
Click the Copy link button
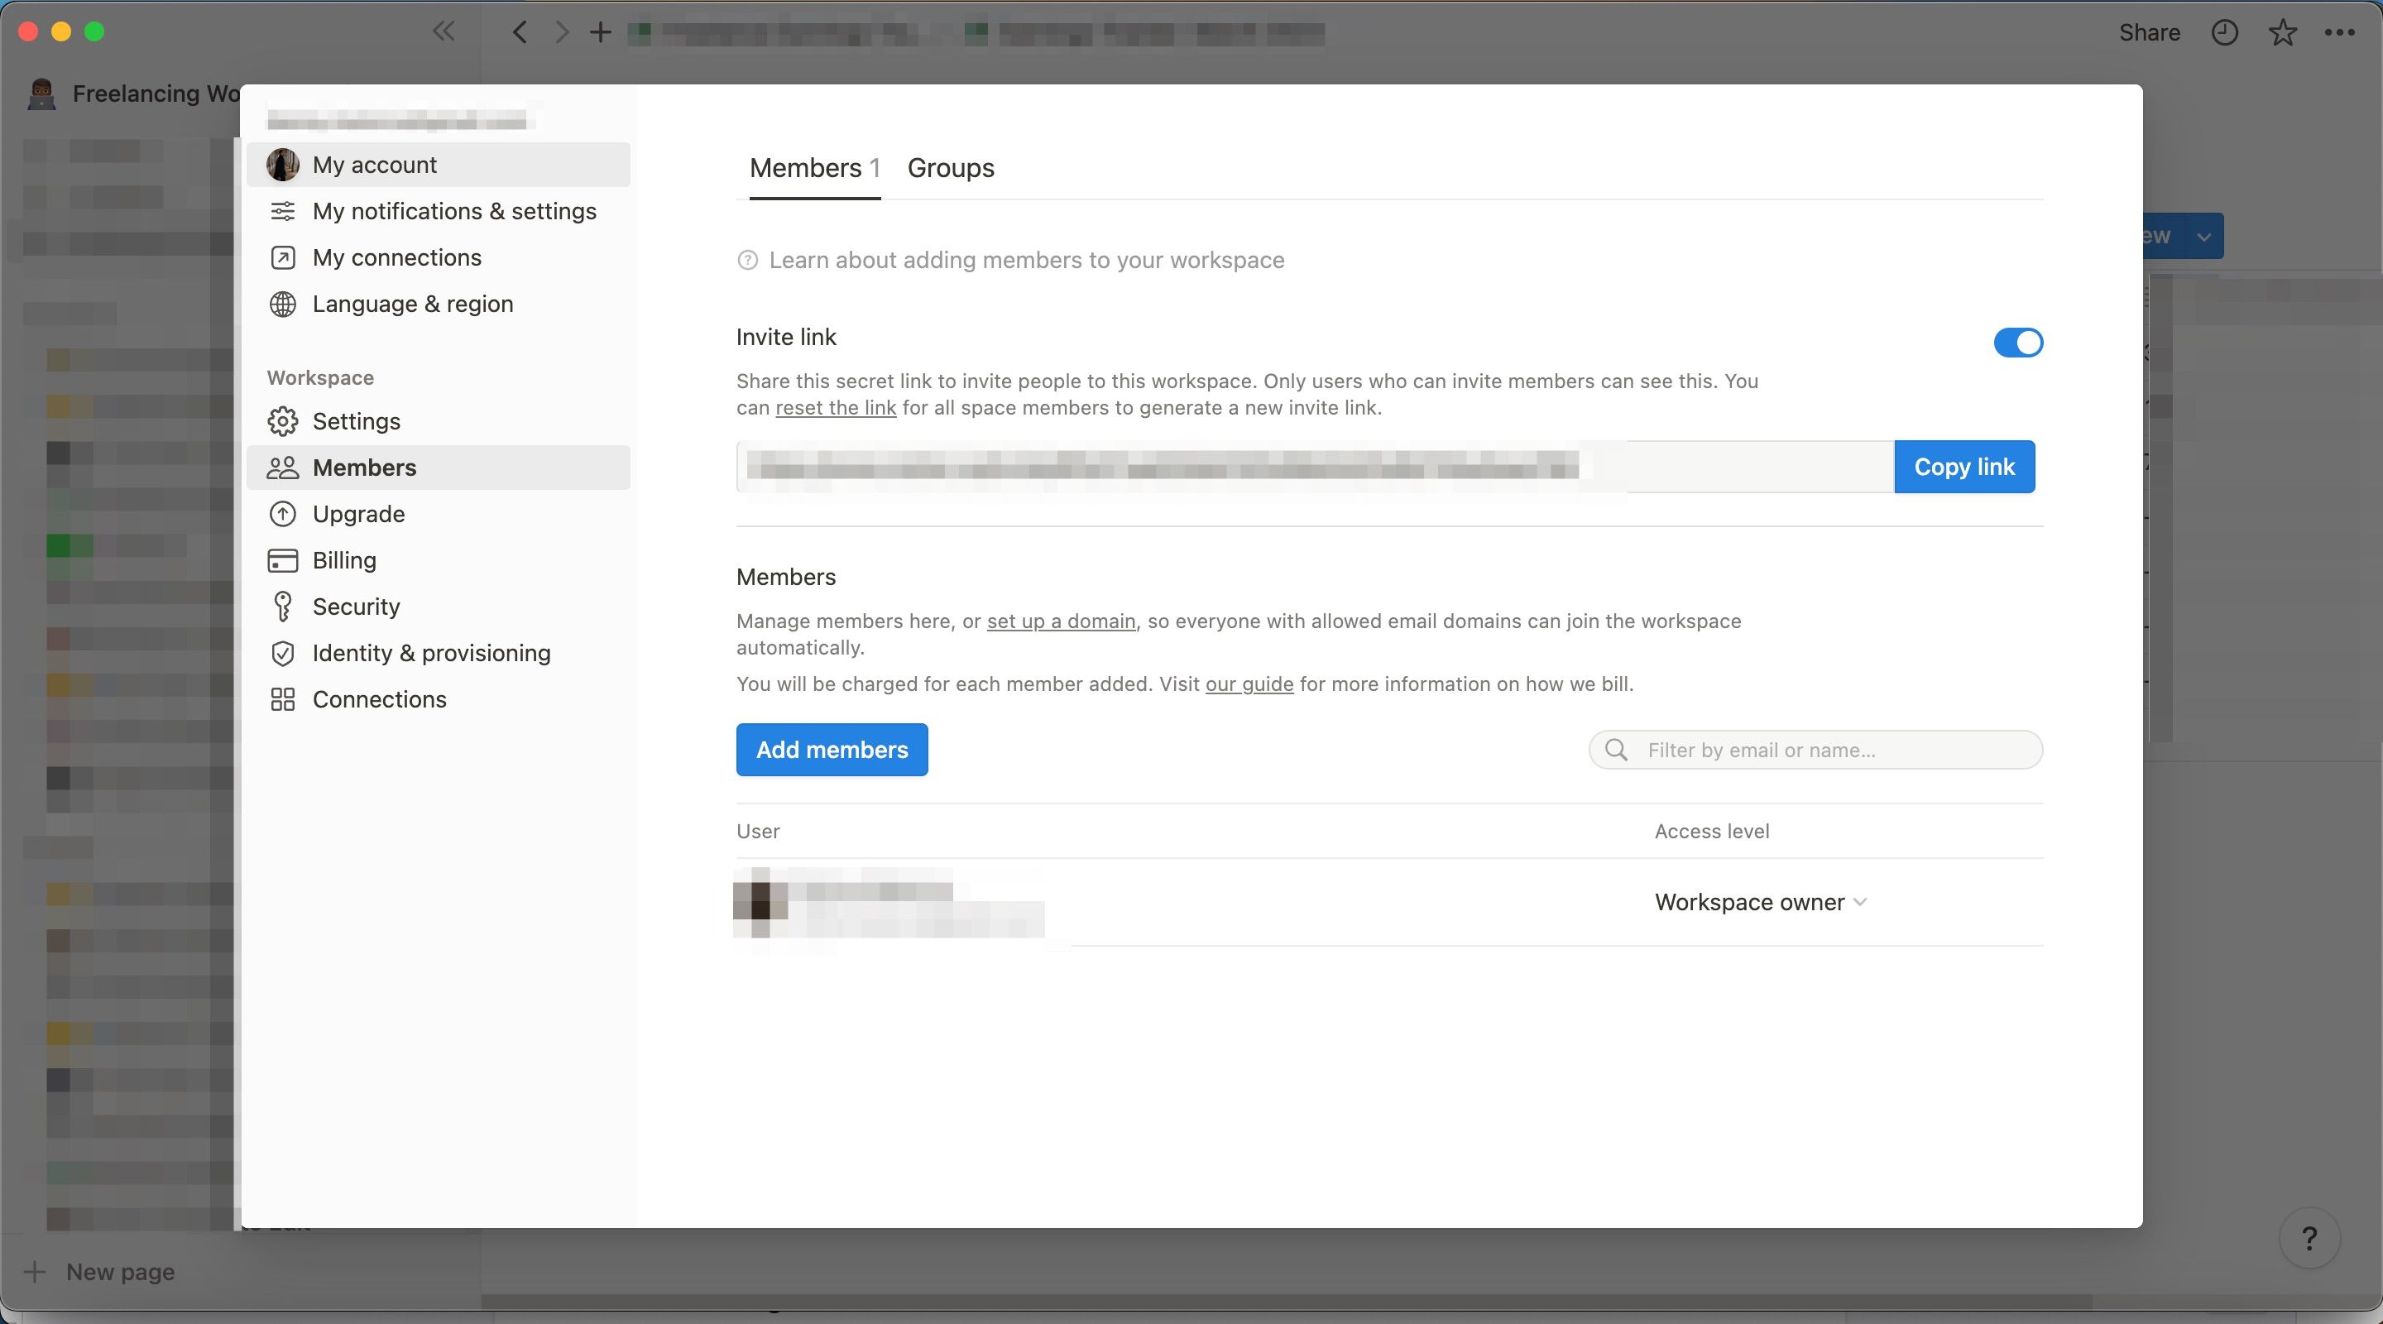click(x=1964, y=467)
